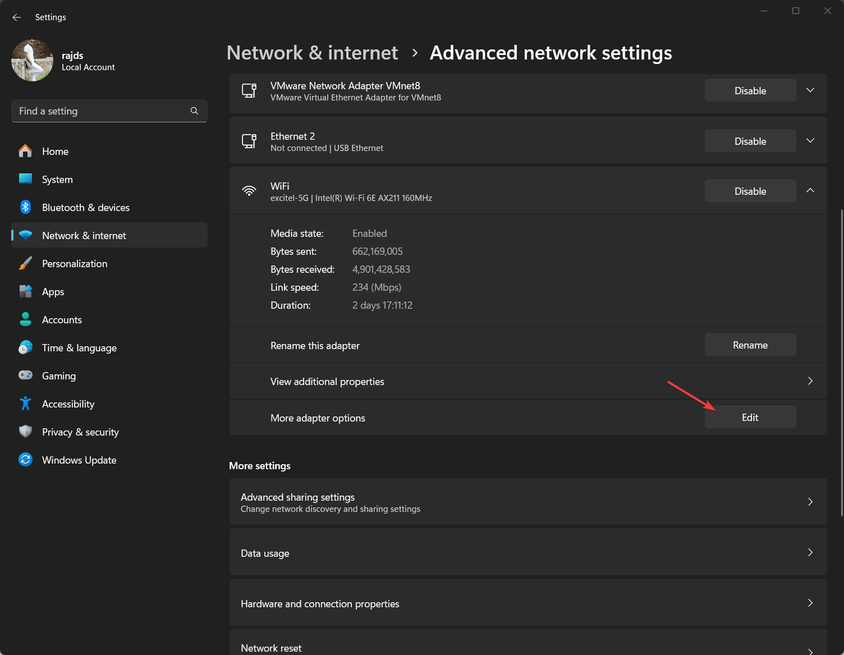This screenshot has width=844, height=655.
Task: Click the Accounts icon in sidebar
Action: point(25,319)
